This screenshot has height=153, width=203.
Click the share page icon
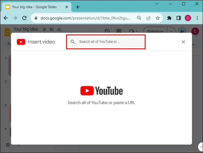pyautogui.click(x=148, y=18)
